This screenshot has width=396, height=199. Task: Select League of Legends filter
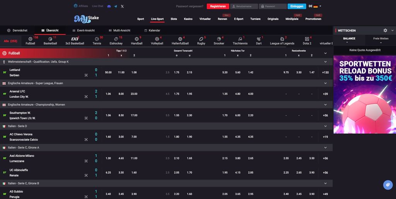282,41
